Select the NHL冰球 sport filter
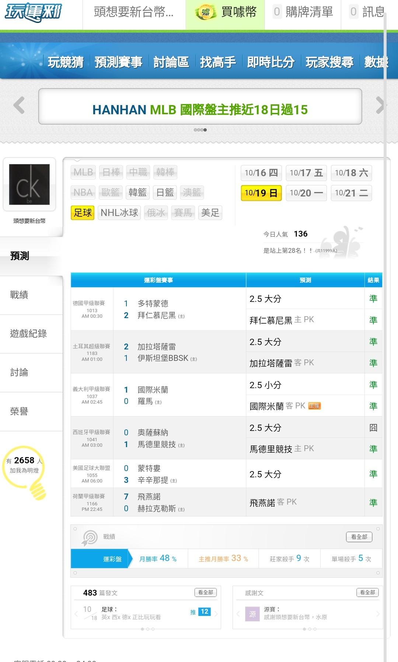398x662 pixels. pyautogui.click(x=119, y=213)
